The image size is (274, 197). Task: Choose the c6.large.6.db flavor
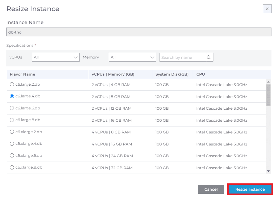coord(12,108)
